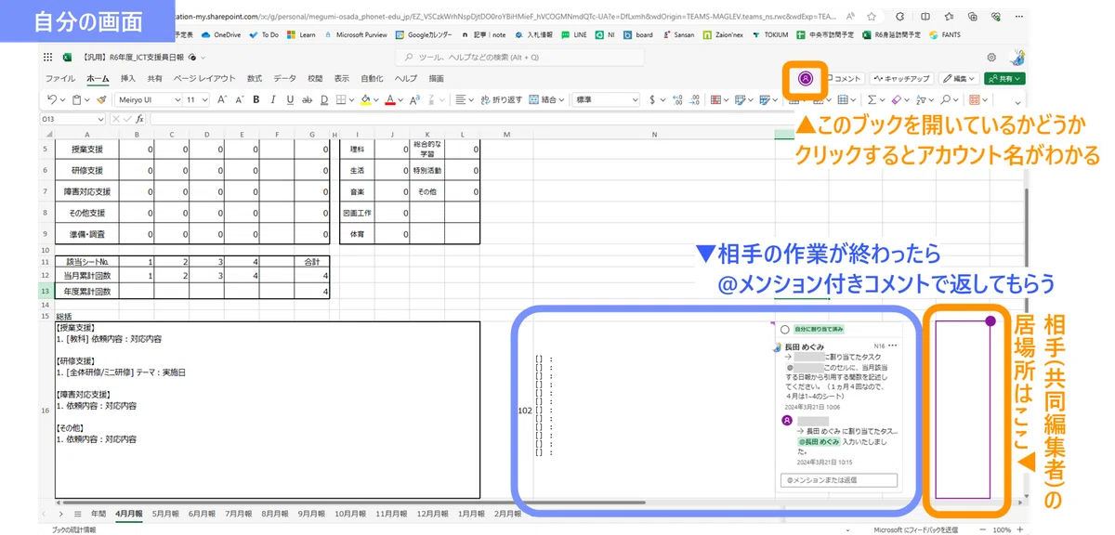Toggle double underline formatting

[323, 99]
